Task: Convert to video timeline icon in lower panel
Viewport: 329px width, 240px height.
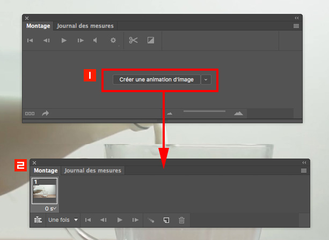Action: click(38, 220)
